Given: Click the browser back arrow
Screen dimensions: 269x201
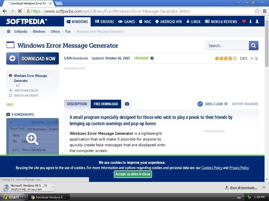Looking at the screenshot, I should (5, 11).
